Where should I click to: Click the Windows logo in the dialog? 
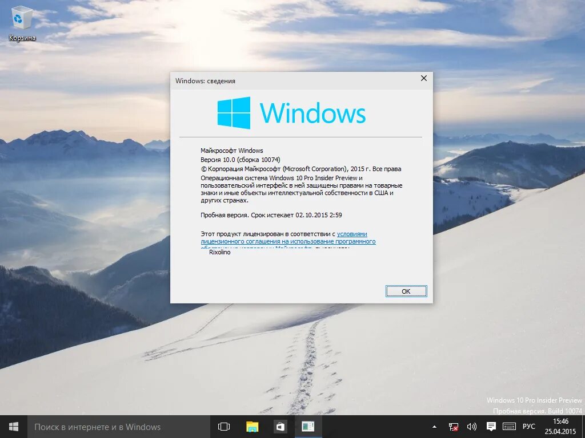click(x=291, y=113)
